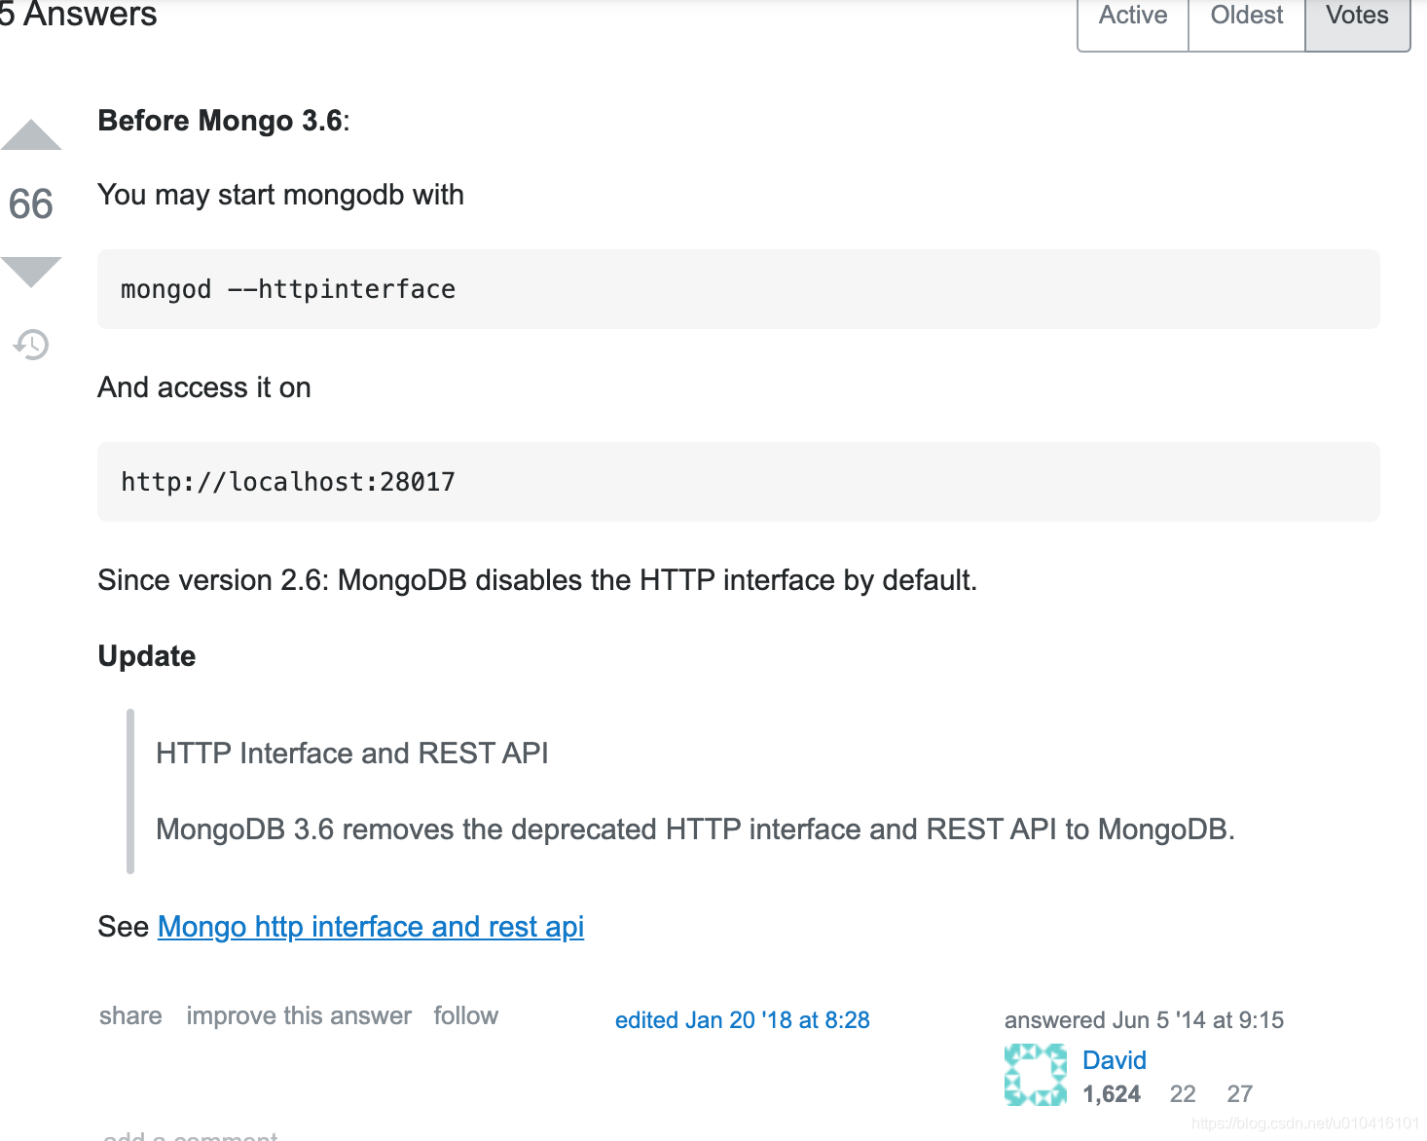Screen dimensions: 1427x1141
Task: Downvote David's answer
Action: pos(31,270)
